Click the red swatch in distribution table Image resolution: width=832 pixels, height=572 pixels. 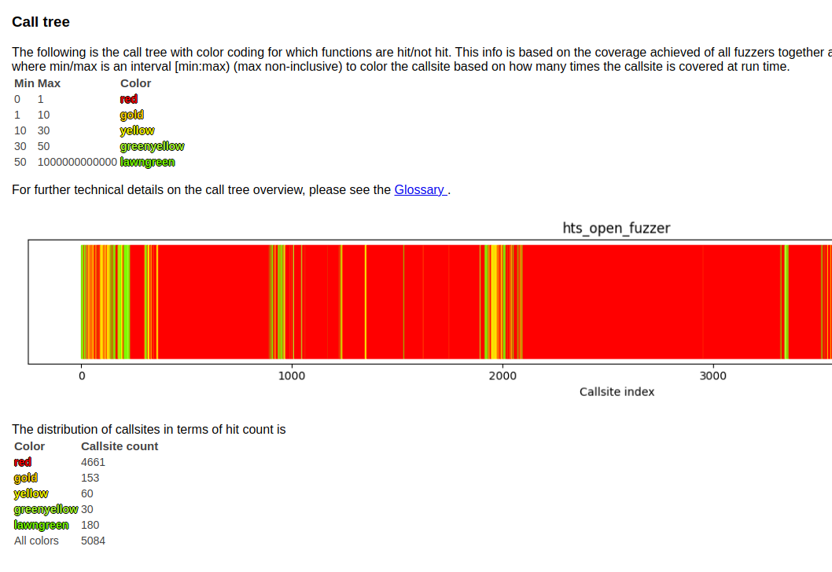[x=22, y=462]
